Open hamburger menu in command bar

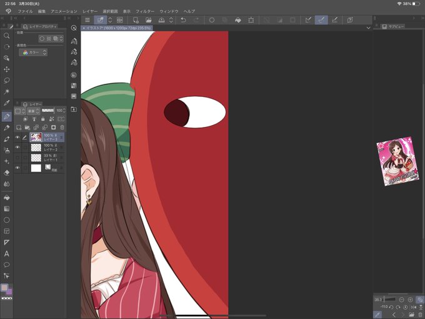87,20
